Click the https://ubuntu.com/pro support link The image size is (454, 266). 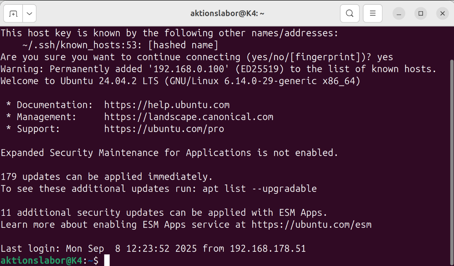pos(164,129)
